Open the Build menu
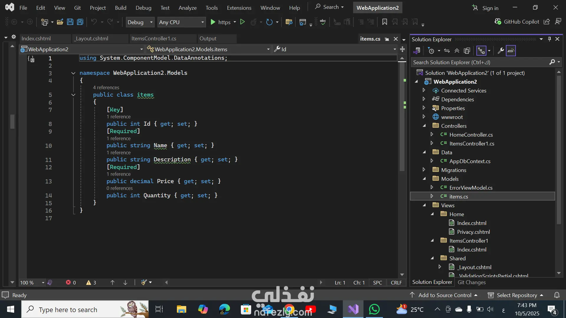This screenshot has height=318, width=566. tap(120, 8)
